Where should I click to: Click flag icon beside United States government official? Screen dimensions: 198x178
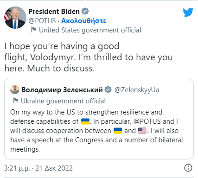coord(33,29)
